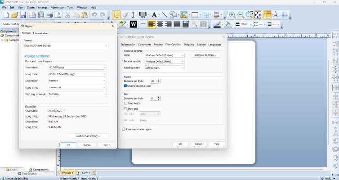
Task: Click the Save document icon
Action: tap(23, 15)
